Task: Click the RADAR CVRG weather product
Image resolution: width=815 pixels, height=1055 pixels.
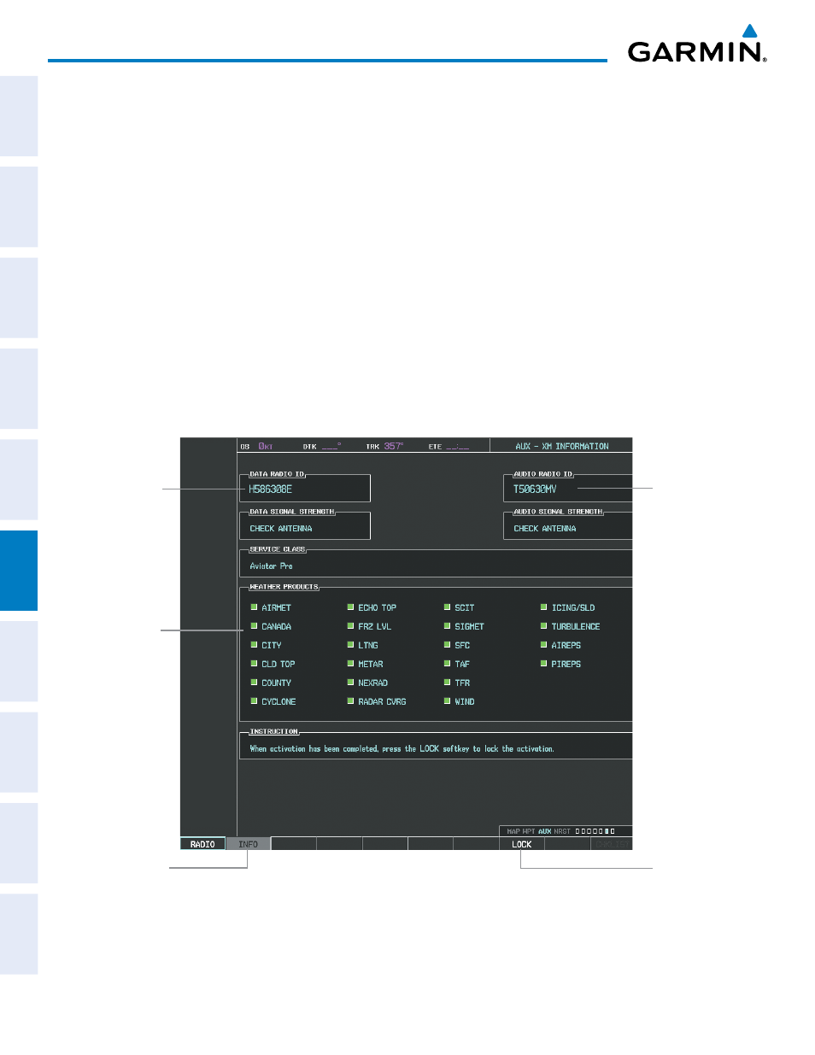Action: [377, 701]
